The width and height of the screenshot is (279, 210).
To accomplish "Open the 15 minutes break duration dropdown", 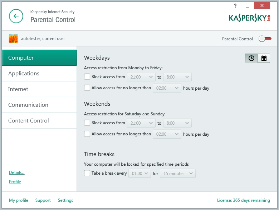I will (178, 174).
